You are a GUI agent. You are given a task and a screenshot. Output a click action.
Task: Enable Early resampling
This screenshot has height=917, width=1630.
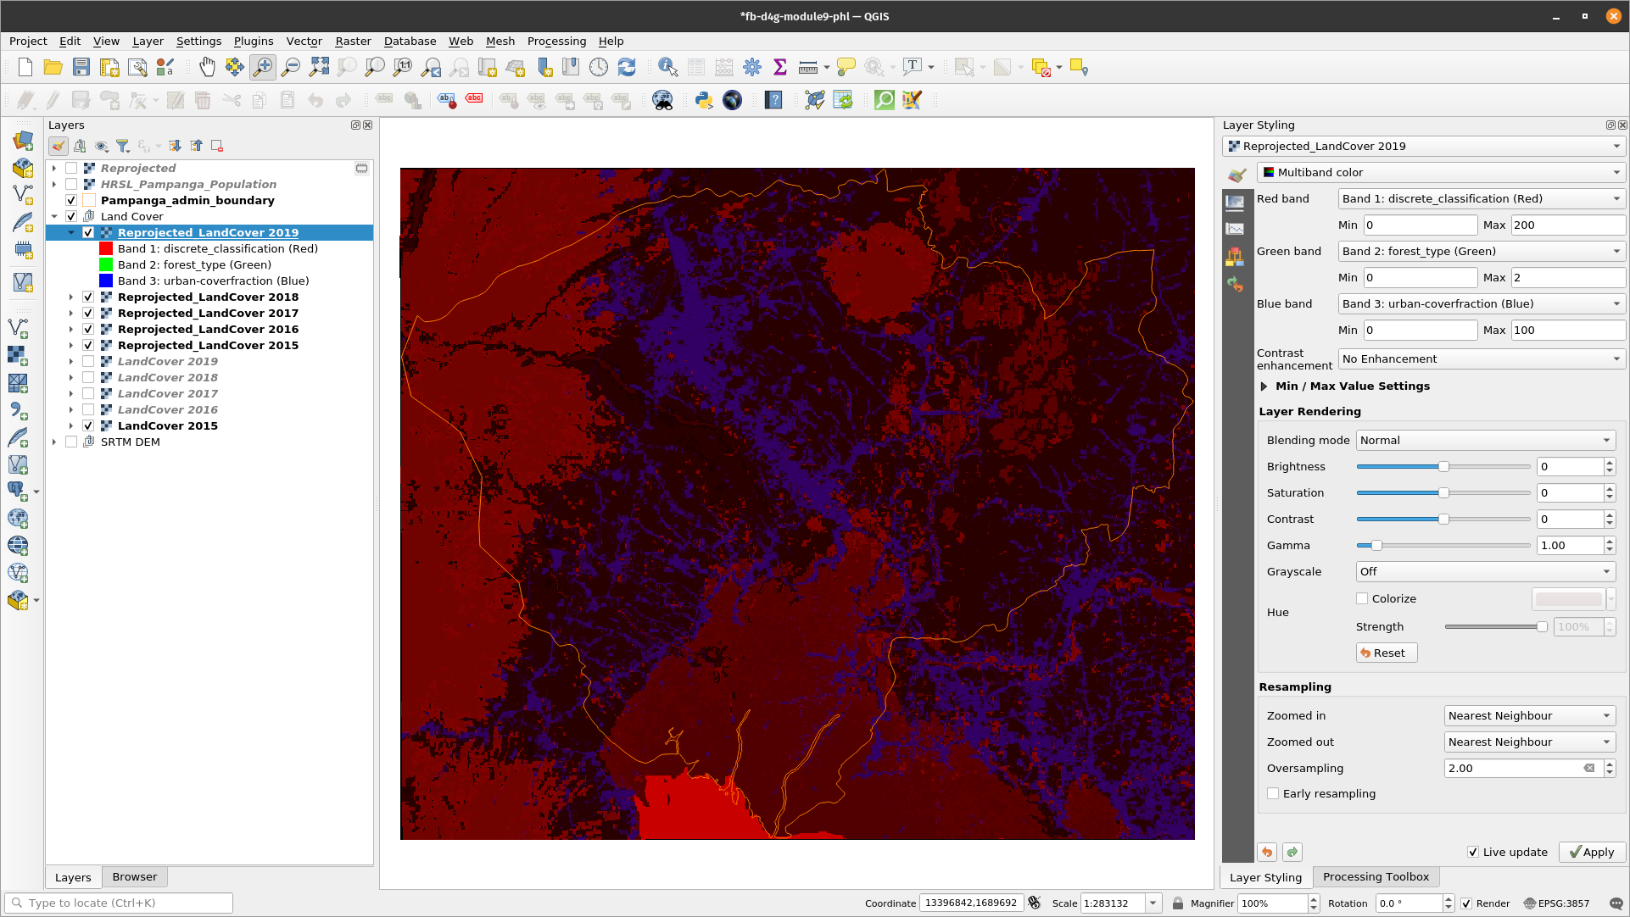(1273, 793)
